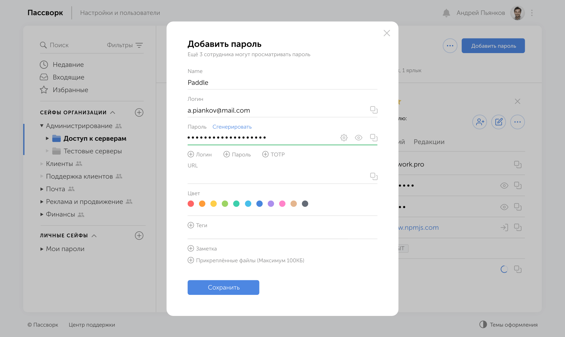
Task: Copy the URL field value
Action: tap(374, 176)
